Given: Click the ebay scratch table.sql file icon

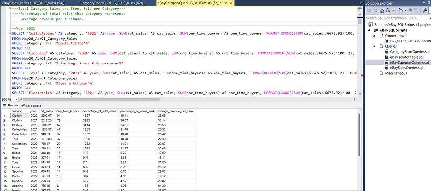Looking at the screenshot, I should pos(387,57).
